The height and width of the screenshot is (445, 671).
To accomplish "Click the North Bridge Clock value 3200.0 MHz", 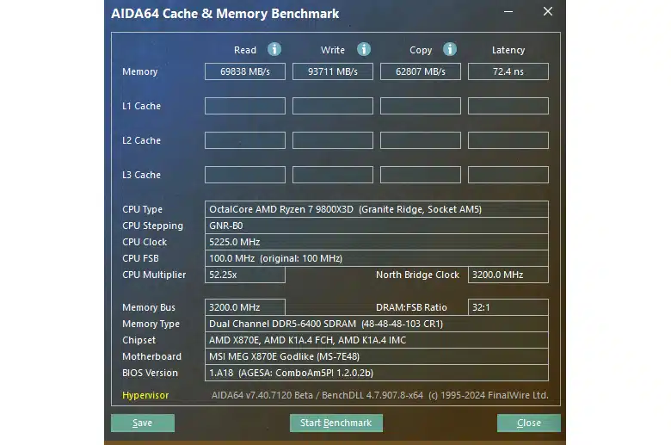I will point(508,275).
